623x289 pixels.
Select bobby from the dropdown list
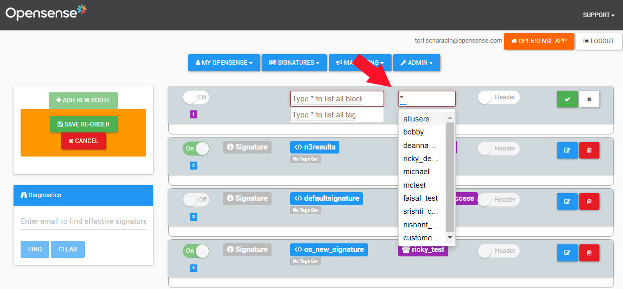422,132
